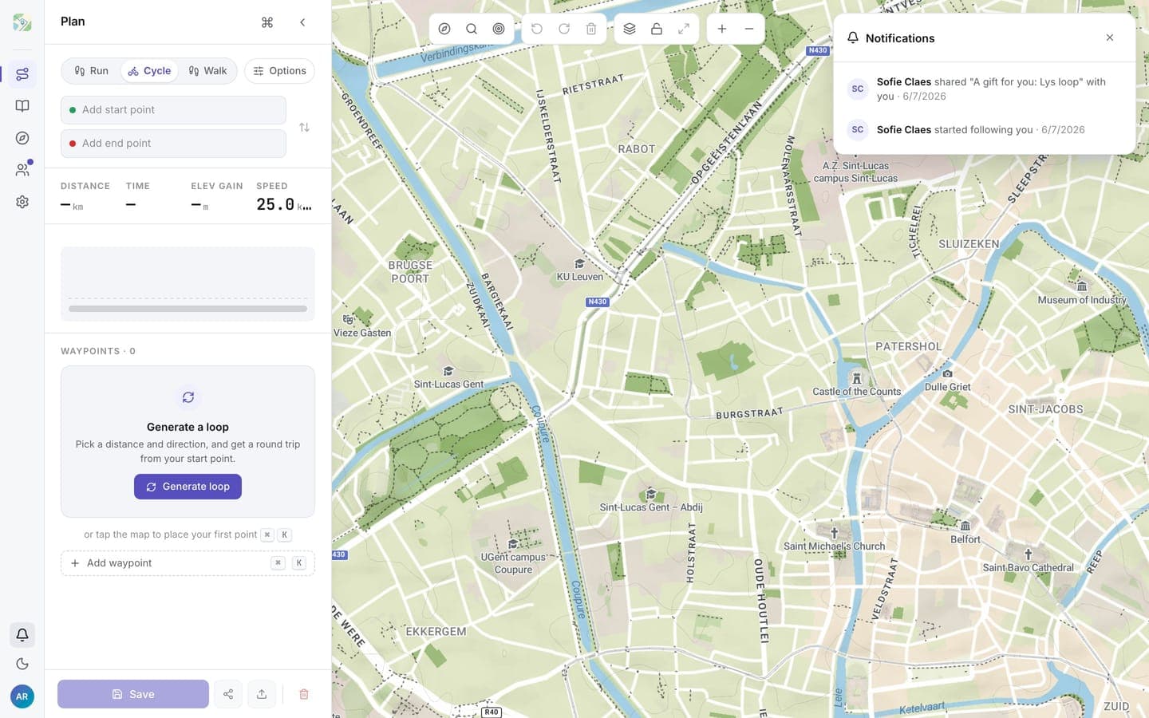
Task: Share the route via share icon
Action: point(228,694)
